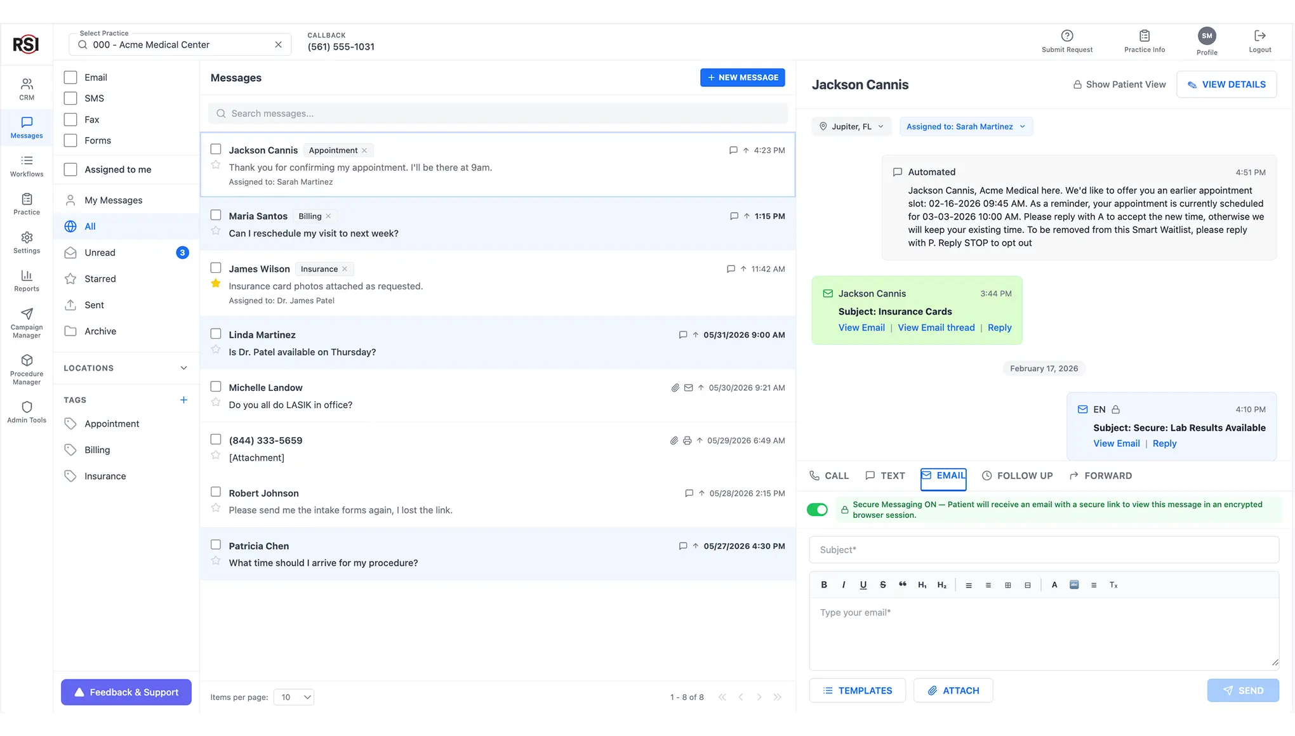Screen dimensions: 1295x736
Task: Clear formatting with Tx icon
Action: pos(1113,585)
